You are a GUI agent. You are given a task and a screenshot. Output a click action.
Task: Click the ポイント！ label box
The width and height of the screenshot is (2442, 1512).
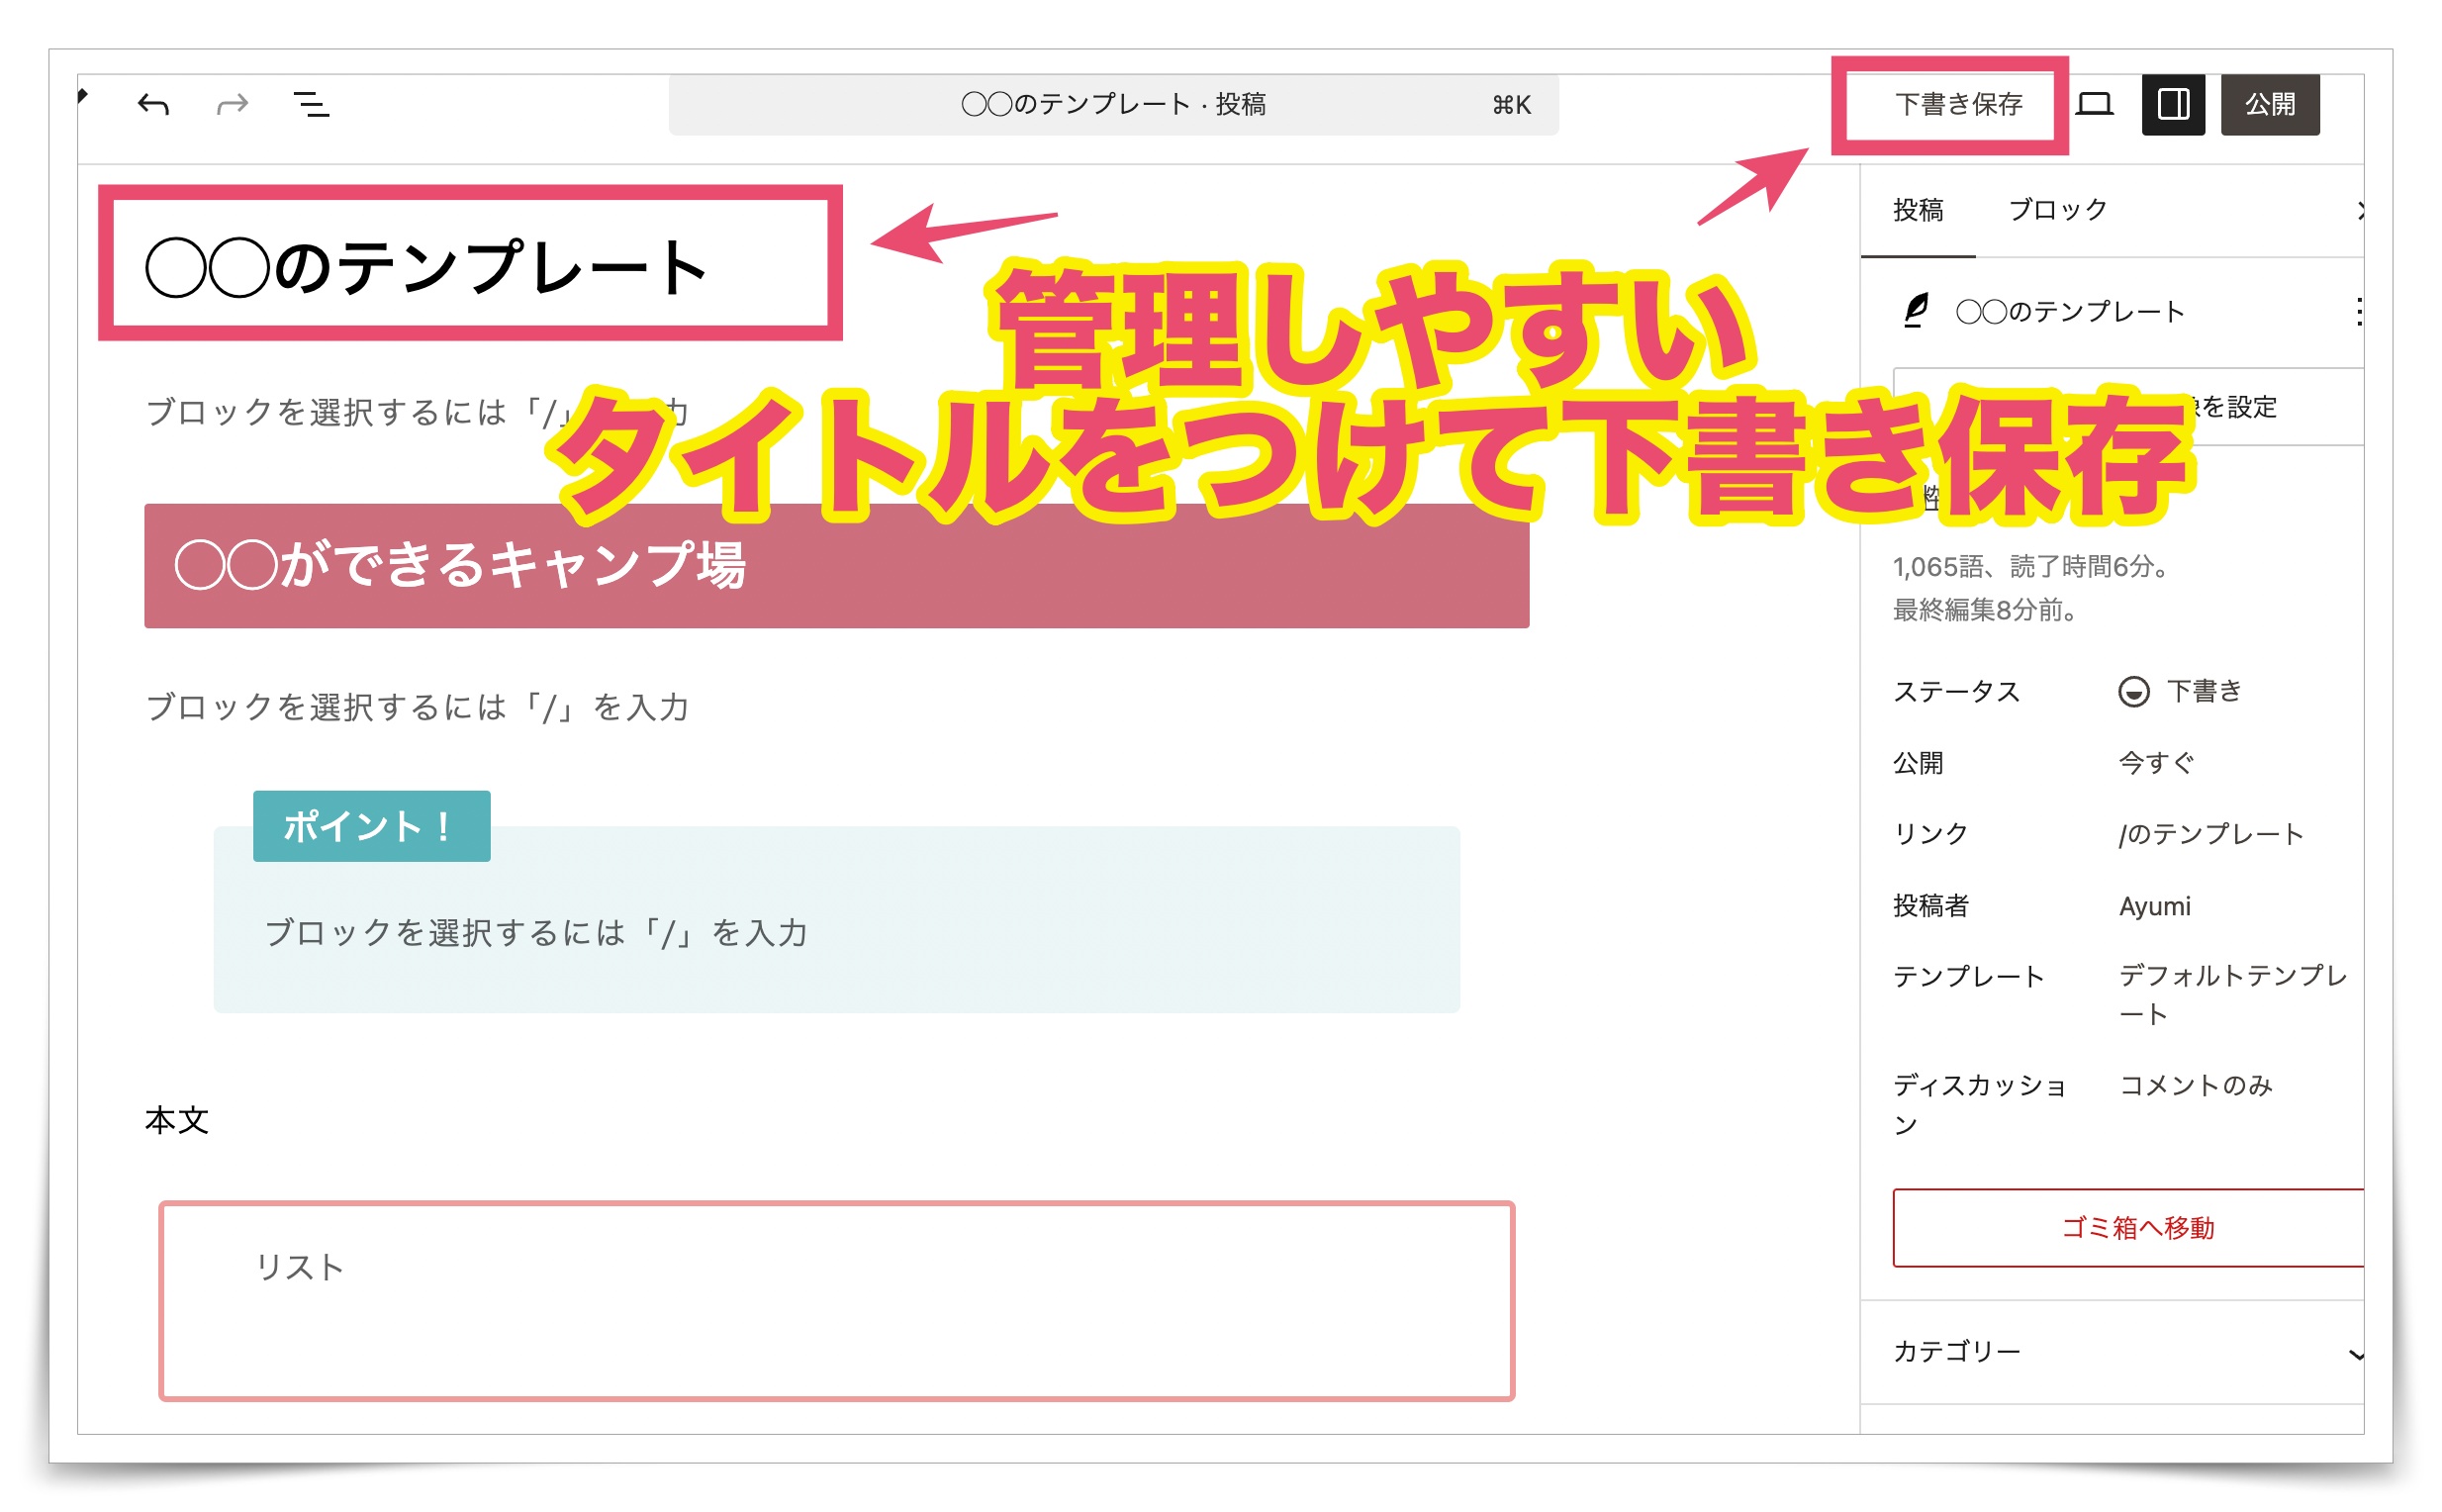(371, 826)
